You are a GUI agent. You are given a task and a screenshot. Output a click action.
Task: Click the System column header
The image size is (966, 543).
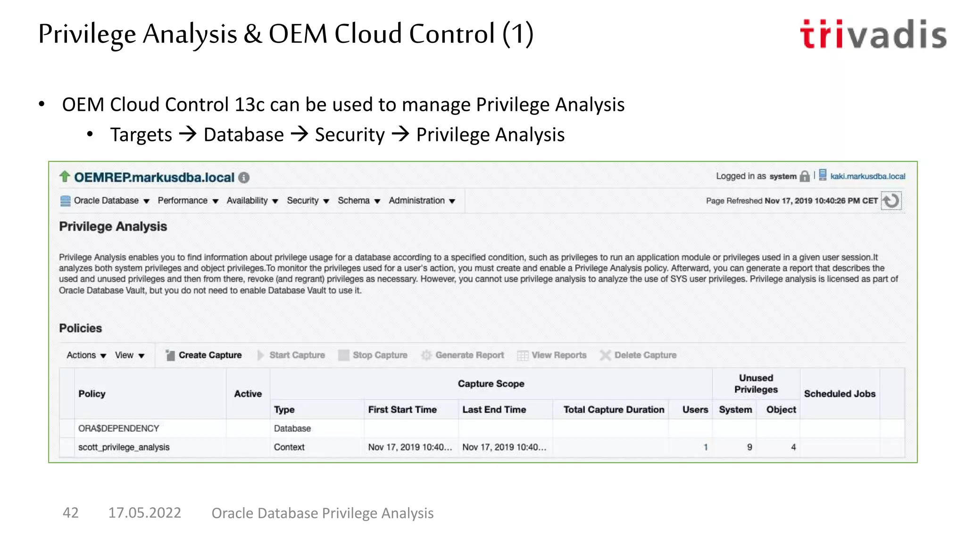(x=735, y=410)
